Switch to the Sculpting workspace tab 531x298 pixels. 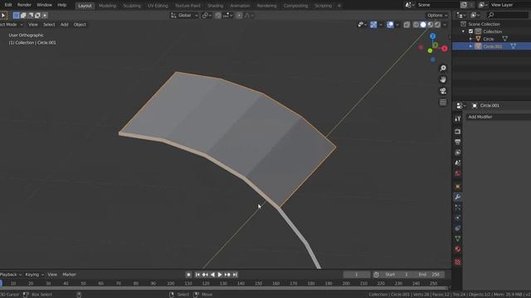click(x=132, y=6)
